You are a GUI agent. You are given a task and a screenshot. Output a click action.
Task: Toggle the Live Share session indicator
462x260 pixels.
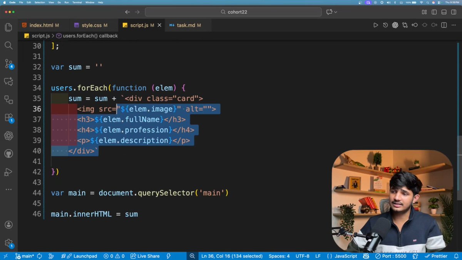(145, 256)
